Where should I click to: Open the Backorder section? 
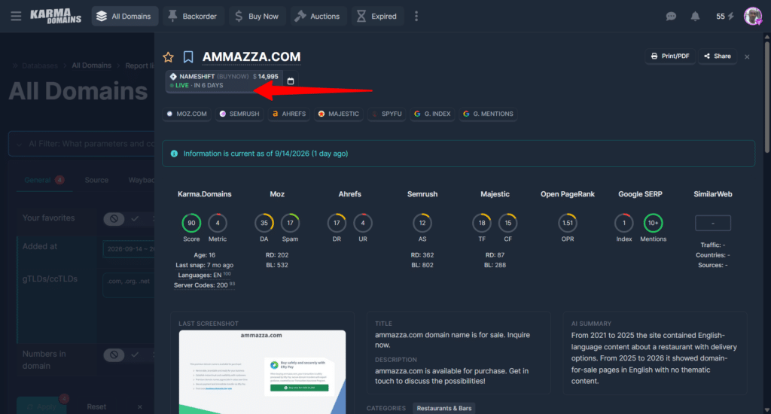(x=193, y=17)
